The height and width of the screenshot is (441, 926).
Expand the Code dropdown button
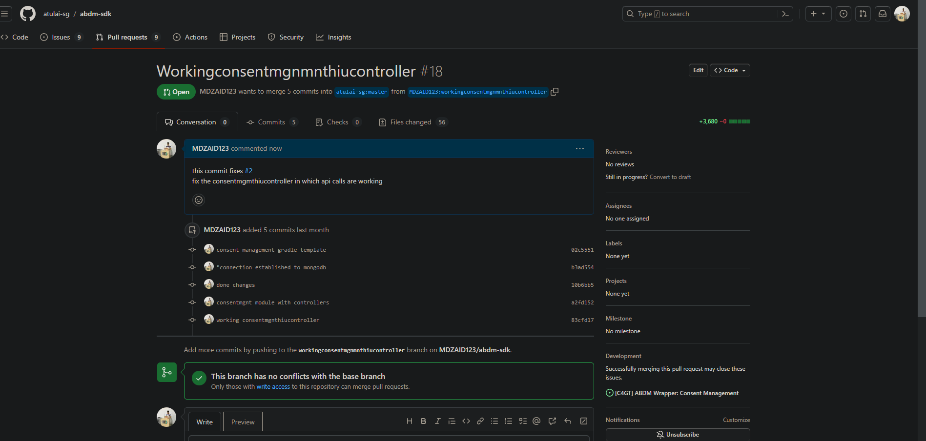[x=730, y=70]
